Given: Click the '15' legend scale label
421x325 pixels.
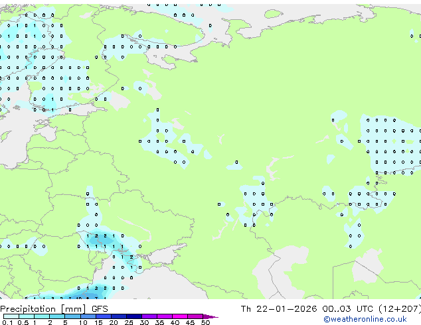Looking at the screenshot, I should point(98,322).
